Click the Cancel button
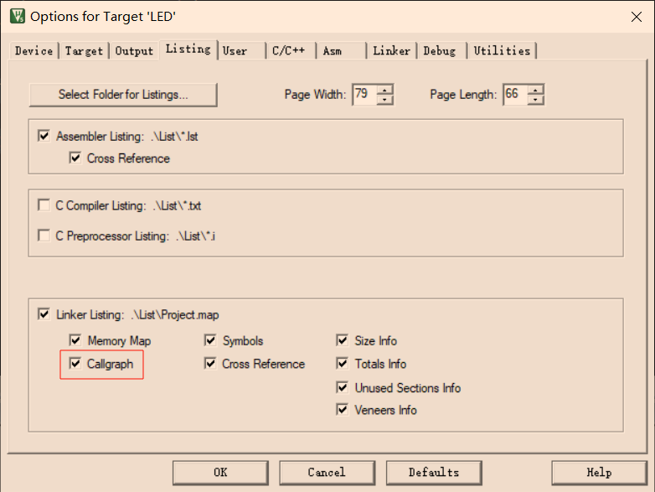 coord(327,473)
